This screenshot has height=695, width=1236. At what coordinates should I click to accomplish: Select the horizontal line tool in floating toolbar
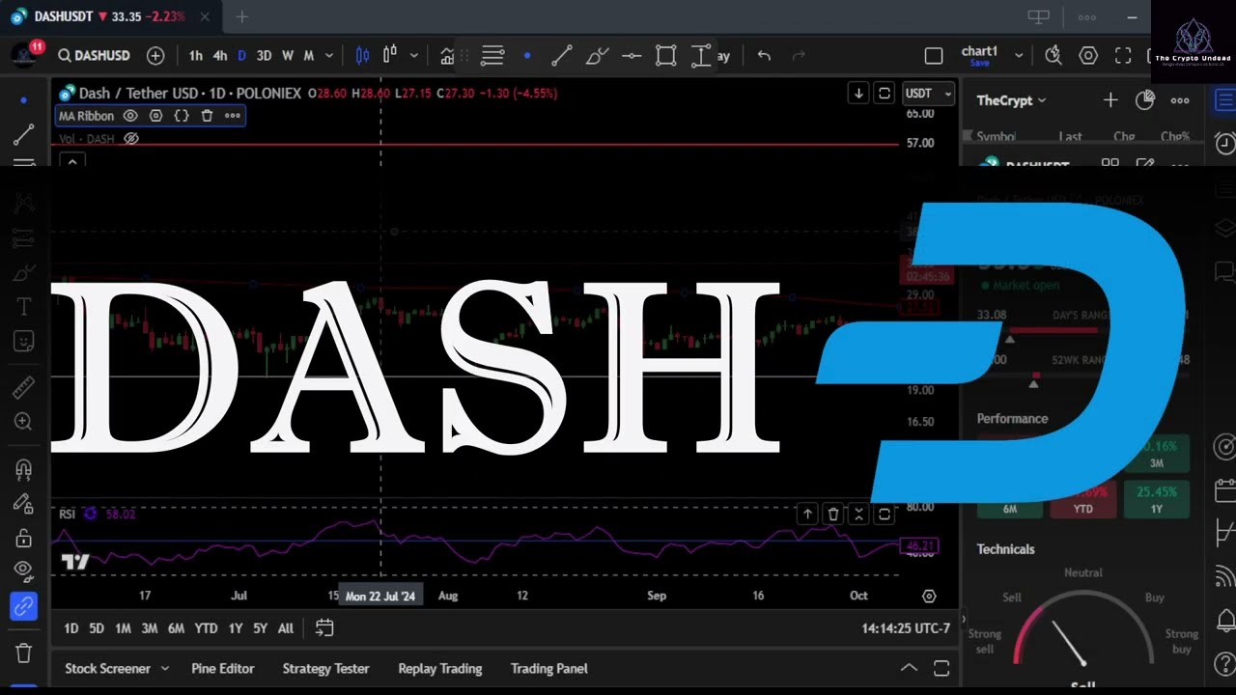632,56
